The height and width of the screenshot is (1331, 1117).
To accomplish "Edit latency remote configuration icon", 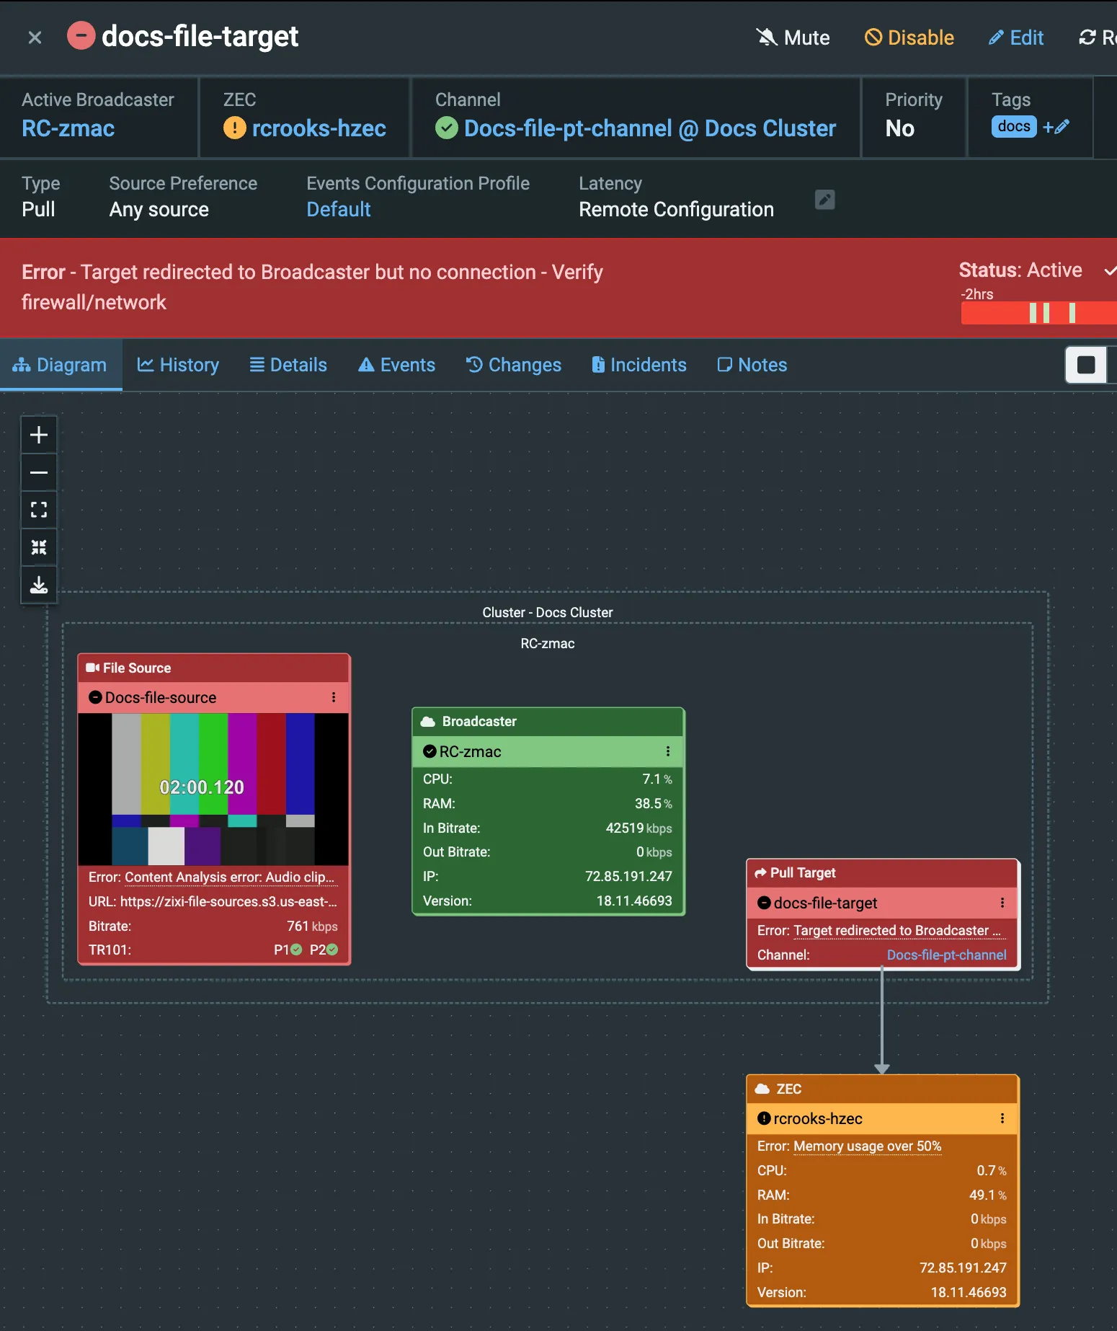I will coord(825,200).
